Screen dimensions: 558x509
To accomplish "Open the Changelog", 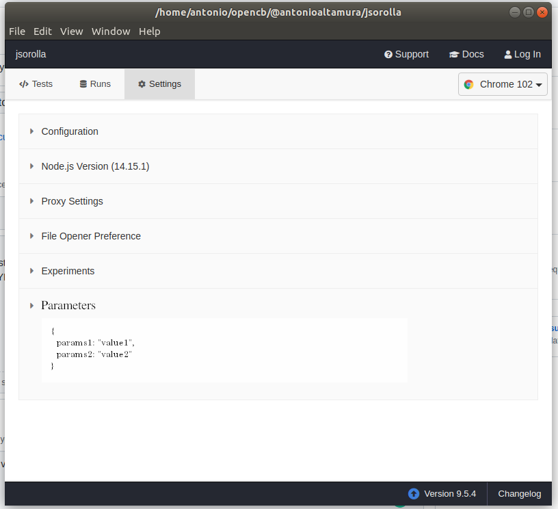I will tap(519, 493).
